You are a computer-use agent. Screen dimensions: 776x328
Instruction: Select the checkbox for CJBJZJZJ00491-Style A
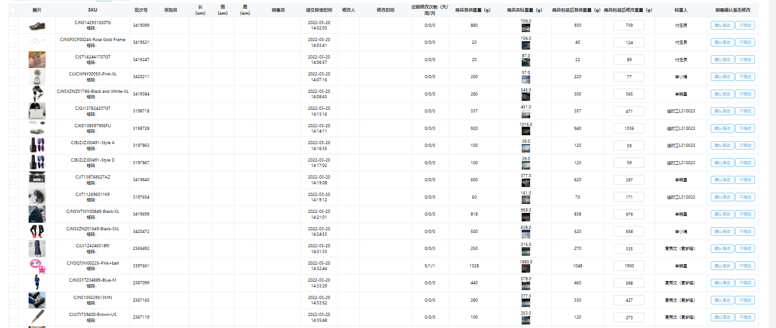pos(13,148)
